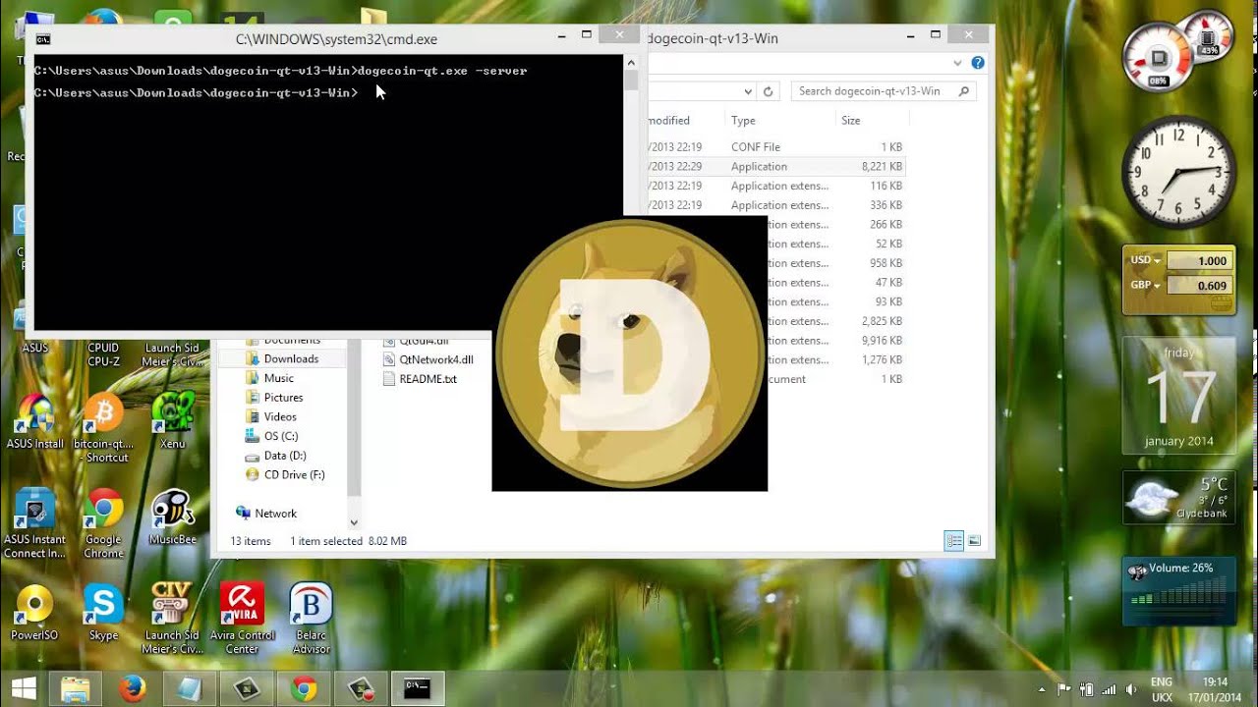
Task: Click the CPU meter gadget
Action: [x=1177, y=51]
